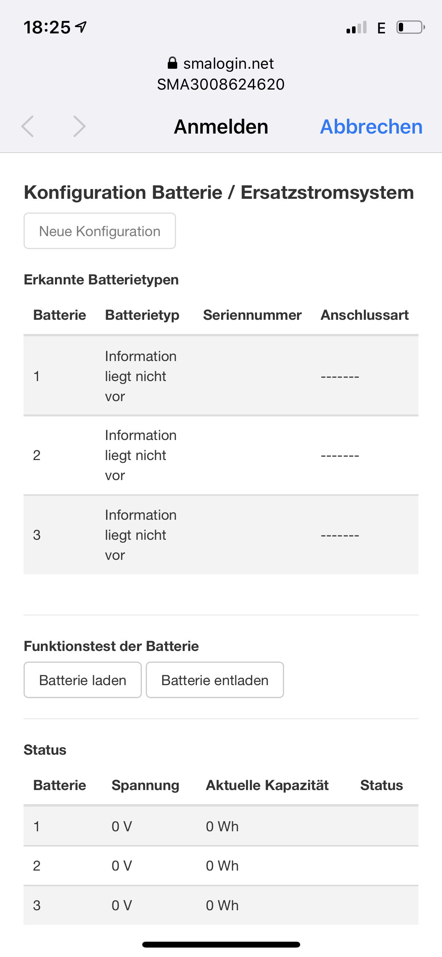Tap the smalogin.net address text

pos(228,63)
